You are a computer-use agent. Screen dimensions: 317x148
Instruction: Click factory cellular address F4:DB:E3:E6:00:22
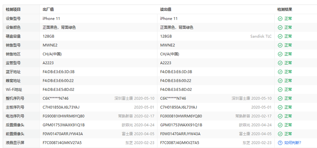point(58,81)
